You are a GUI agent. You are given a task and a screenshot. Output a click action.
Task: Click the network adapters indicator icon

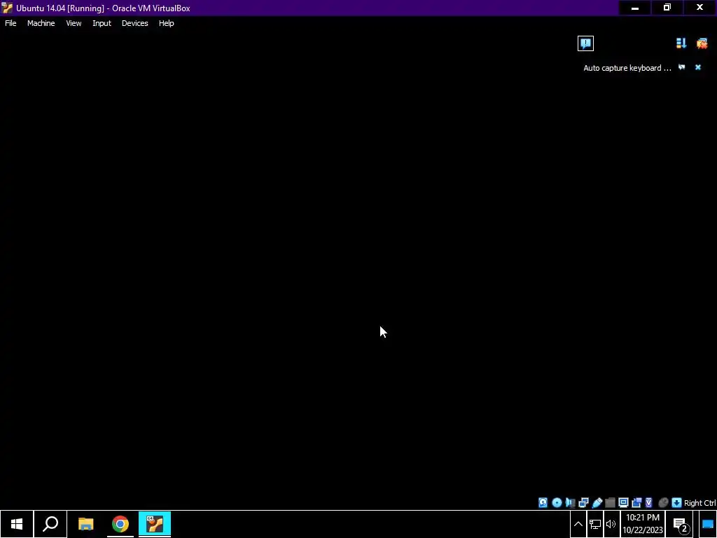click(x=583, y=503)
